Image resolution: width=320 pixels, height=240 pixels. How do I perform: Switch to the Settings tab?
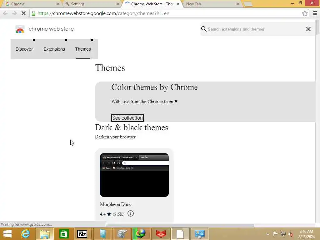(92, 4)
